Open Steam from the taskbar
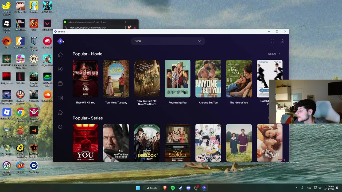 tap(180, 188)
